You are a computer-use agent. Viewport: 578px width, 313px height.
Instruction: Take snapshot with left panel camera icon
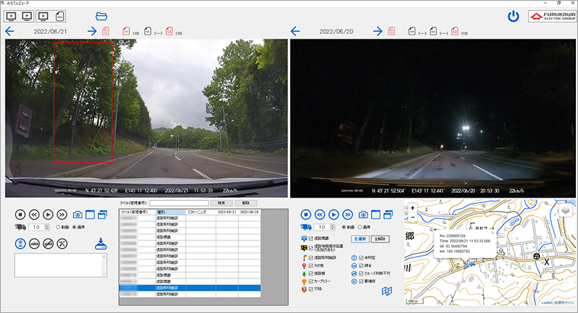click(x=78, y=215)
